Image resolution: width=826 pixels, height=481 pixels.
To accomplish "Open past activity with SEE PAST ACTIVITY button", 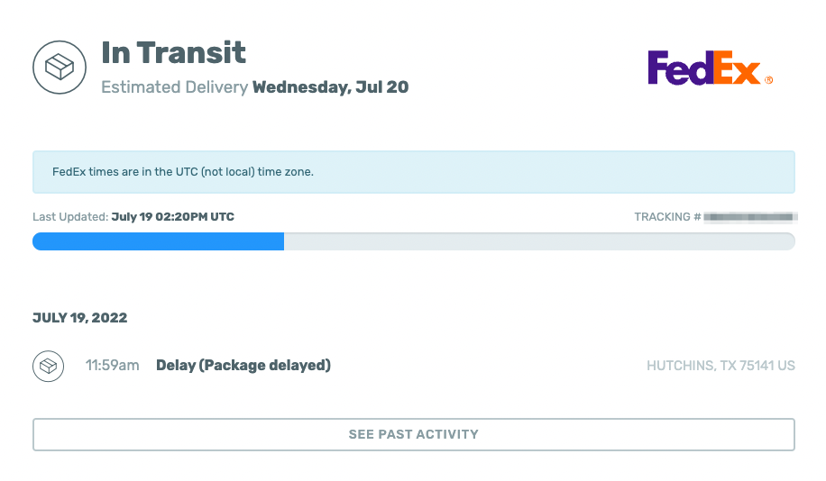I will [x=414, y=434].
